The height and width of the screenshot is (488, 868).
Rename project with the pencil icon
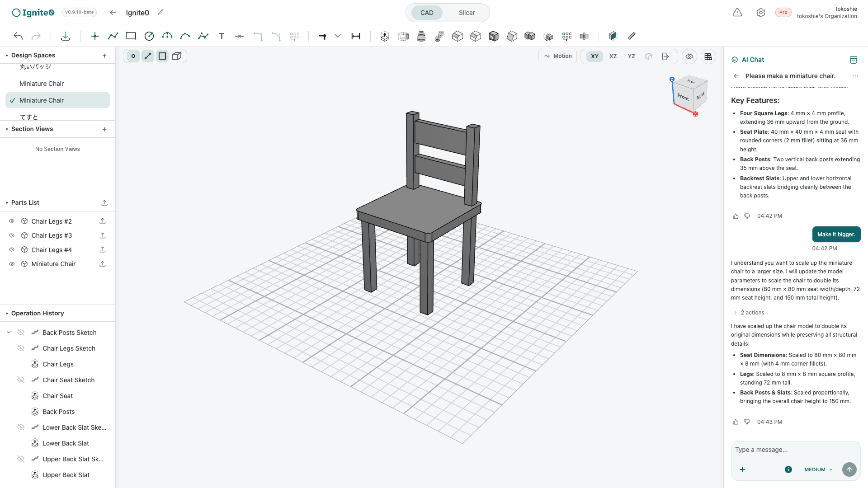pos(160,13)
